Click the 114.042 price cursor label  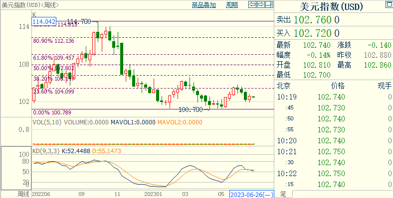coord(44,22)
